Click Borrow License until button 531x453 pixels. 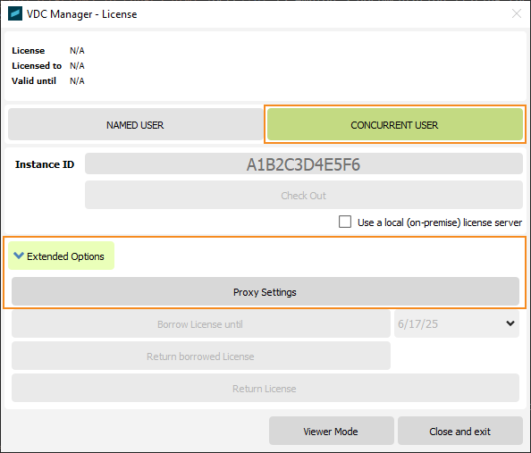tap(201, 324)
